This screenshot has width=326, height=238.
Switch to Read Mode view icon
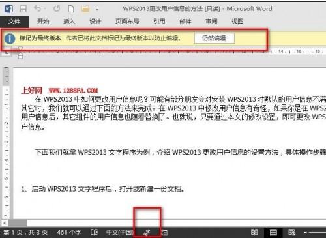tap(254, 232)
